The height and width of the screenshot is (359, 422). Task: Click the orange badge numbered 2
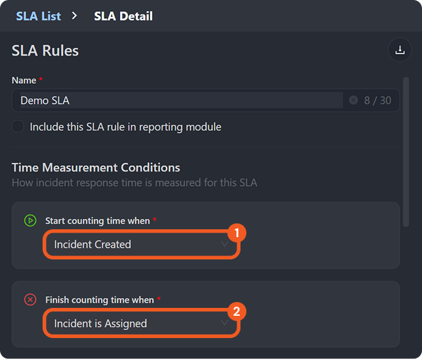click(x=237, y=311)
